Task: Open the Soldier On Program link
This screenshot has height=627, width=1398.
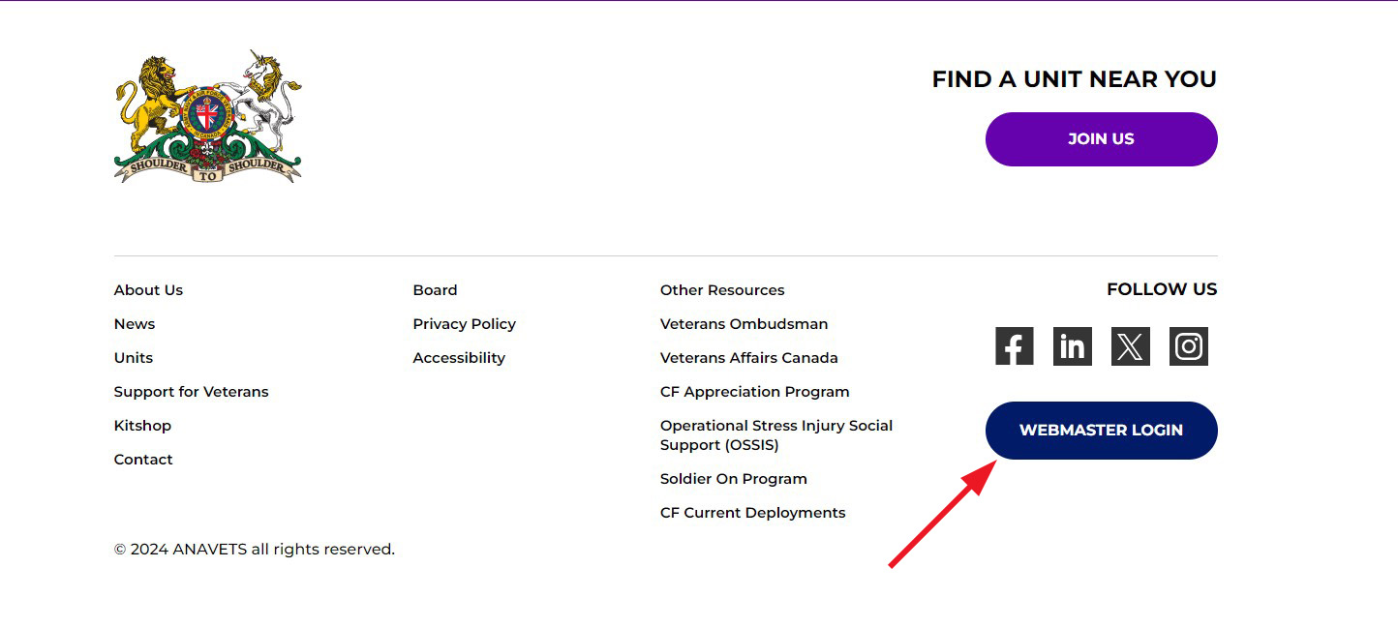Action: (x=733, y=479)
